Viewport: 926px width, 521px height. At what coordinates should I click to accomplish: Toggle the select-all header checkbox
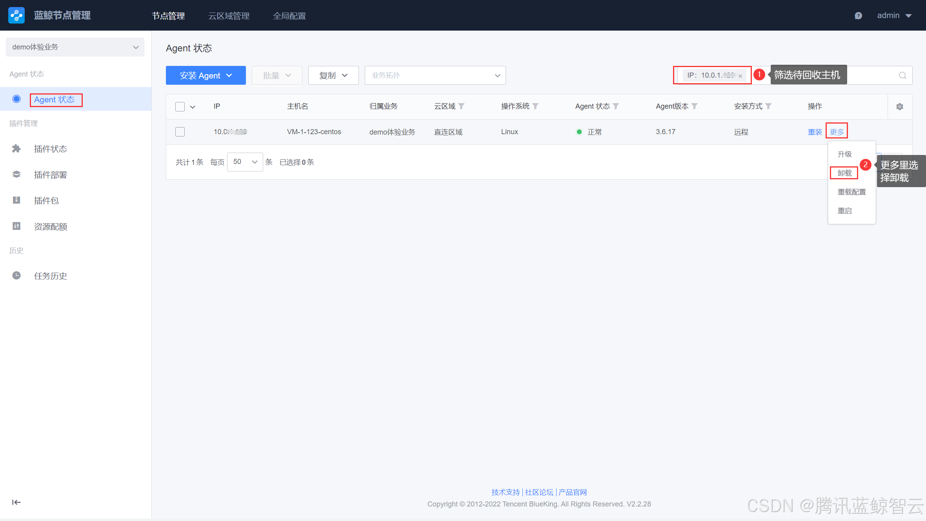(180, 107)
